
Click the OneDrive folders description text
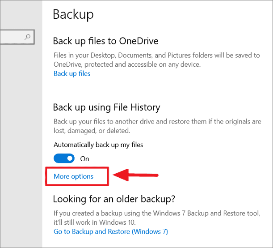coord(157,60)
